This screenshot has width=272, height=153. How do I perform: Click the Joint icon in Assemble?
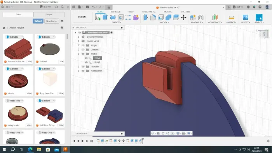(201, 17)
